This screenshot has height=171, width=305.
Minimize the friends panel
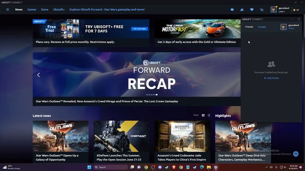[292, 19]
